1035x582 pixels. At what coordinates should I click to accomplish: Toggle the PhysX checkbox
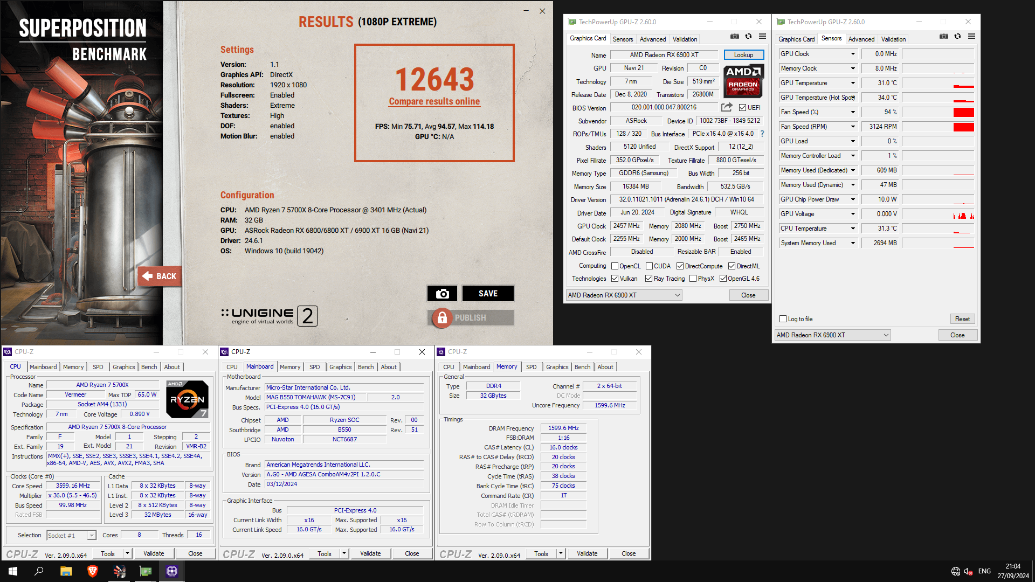click(693, 279)
